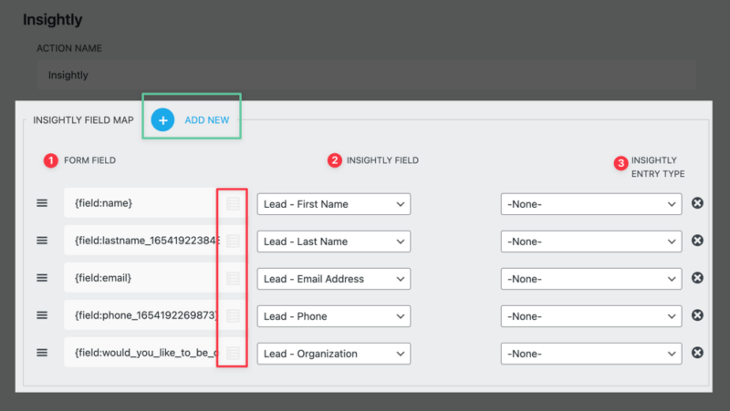Open merge tag selector for phone field
The height and width of the screenshot is (411, 730).
[x=233, y=315]
